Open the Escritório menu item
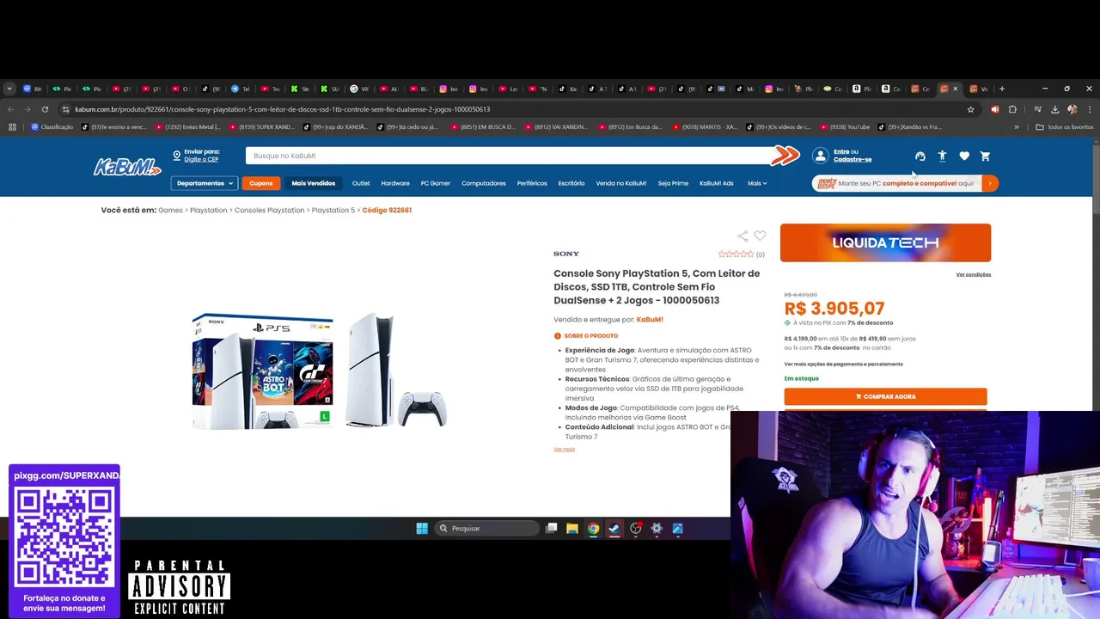Viewport: 1100px width, 619px height. (571, 183)
